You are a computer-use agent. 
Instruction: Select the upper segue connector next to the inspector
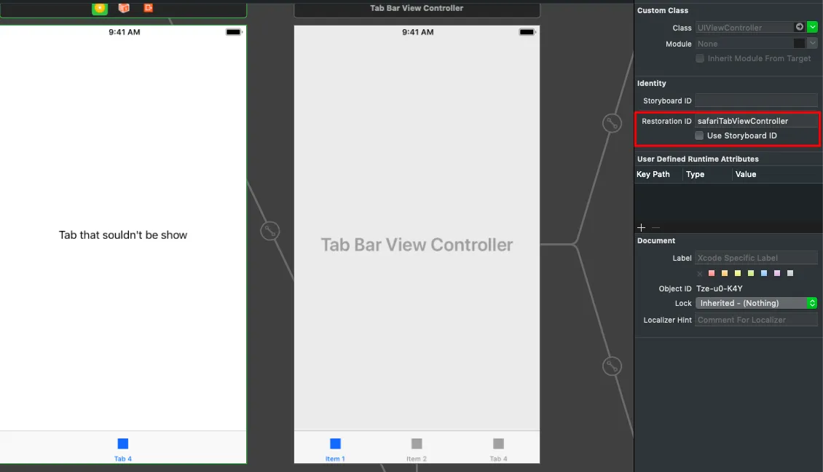pos(612,123)
